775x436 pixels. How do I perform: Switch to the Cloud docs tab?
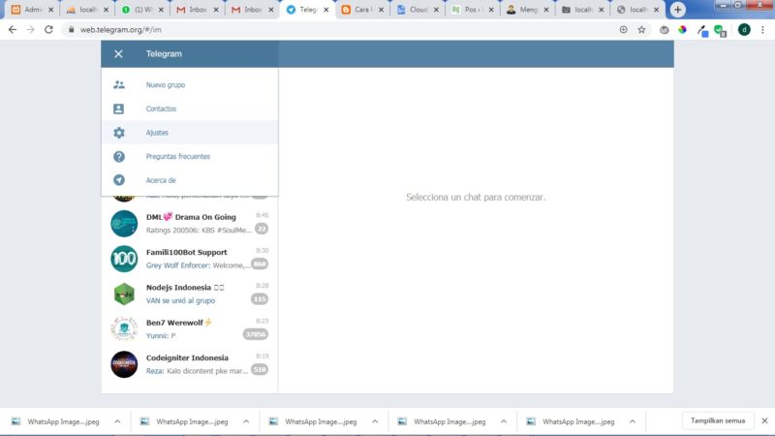click(x=418, y=10)
